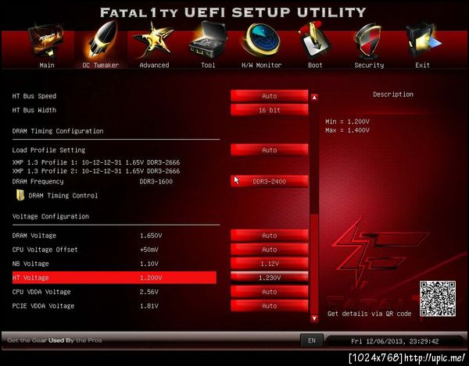Open the CPU Voltage Offset Auto dropdown
Image resolution: width=469 pixels, height=366 pixels.
(x=269, y=250)
